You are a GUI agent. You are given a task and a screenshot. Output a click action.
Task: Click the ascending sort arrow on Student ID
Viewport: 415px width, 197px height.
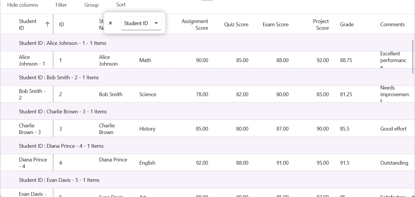click(x=48, y=24)
